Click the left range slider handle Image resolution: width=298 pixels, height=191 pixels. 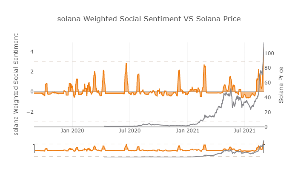tap(34, 149)
